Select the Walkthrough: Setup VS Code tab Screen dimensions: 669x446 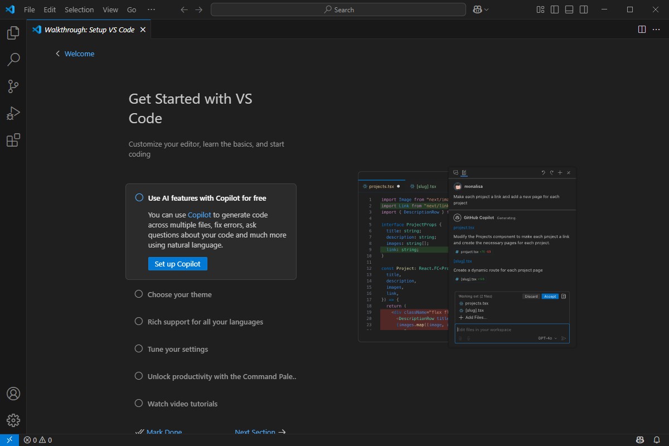tap(89, 30)
